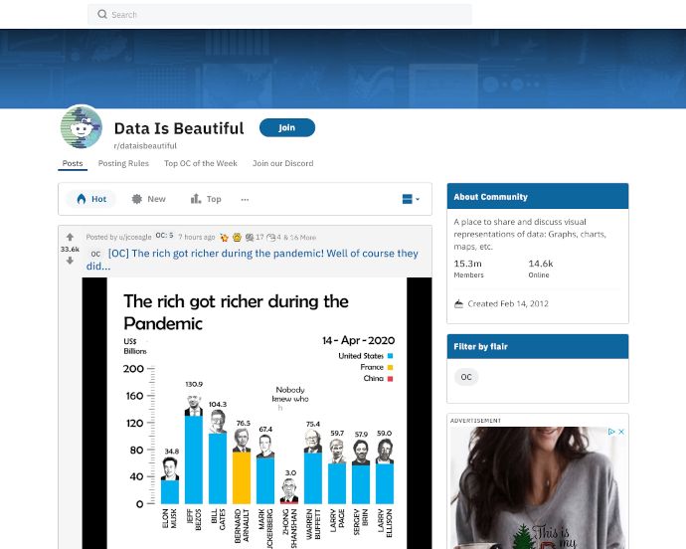686x549 pixels.
Task: Open the Posting Rules tab
Action: coord(123,163)
